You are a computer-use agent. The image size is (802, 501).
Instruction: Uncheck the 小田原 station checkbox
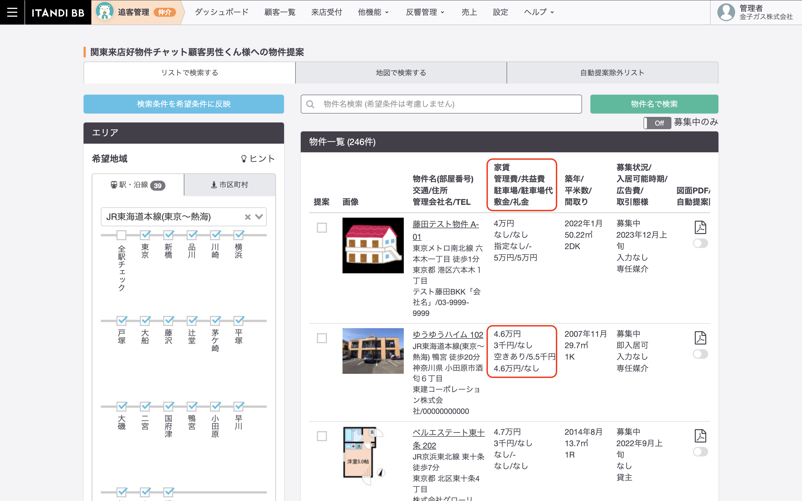(x=216, y=406)
